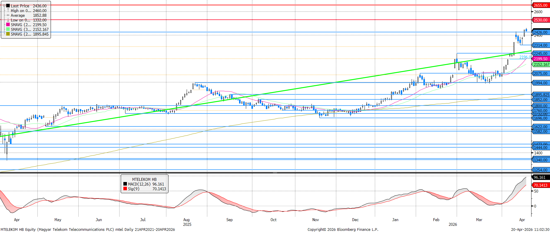550x232 pixels.
Task: Select the magenta SMAVG 2199.50 legend swatch
Action: click(x=8, y=25)
